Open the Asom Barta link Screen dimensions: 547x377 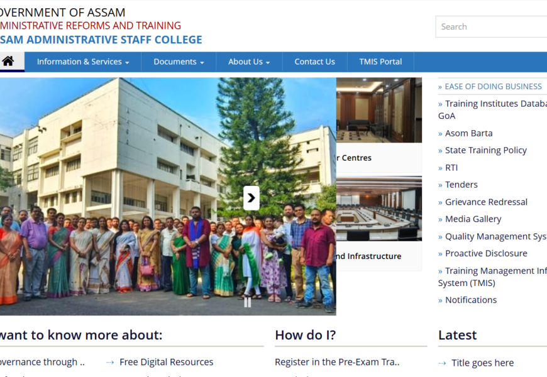tap(468, 133)
